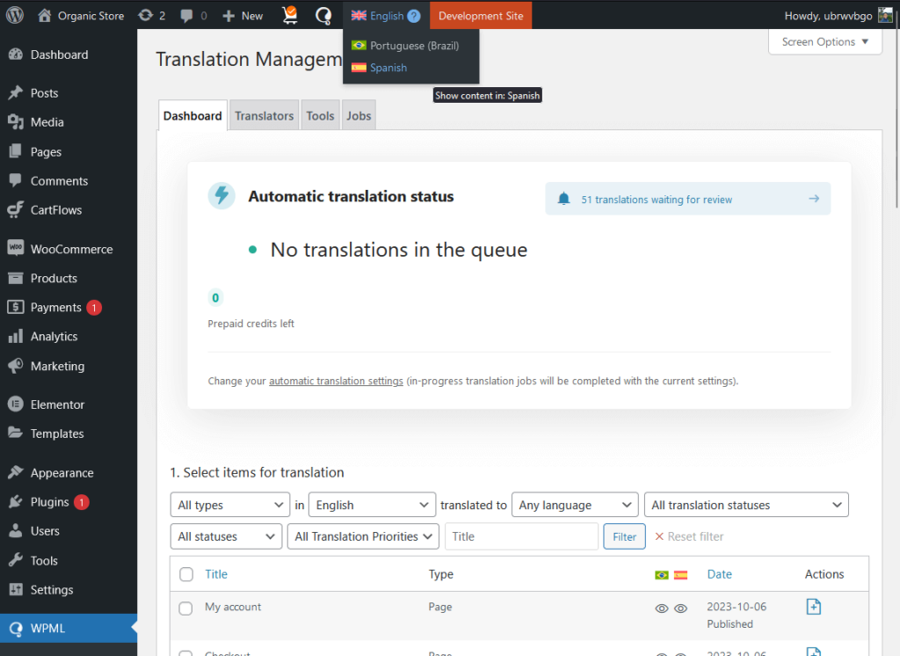Open WPML in sidebar

69,628
